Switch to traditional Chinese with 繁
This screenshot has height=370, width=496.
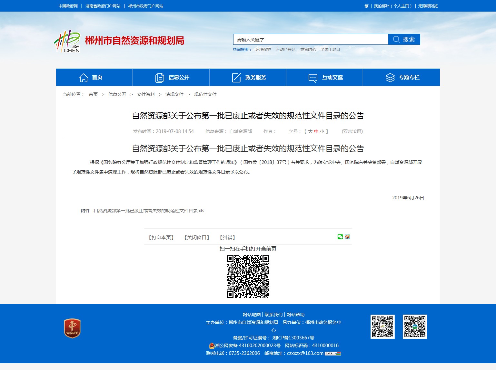366,6
